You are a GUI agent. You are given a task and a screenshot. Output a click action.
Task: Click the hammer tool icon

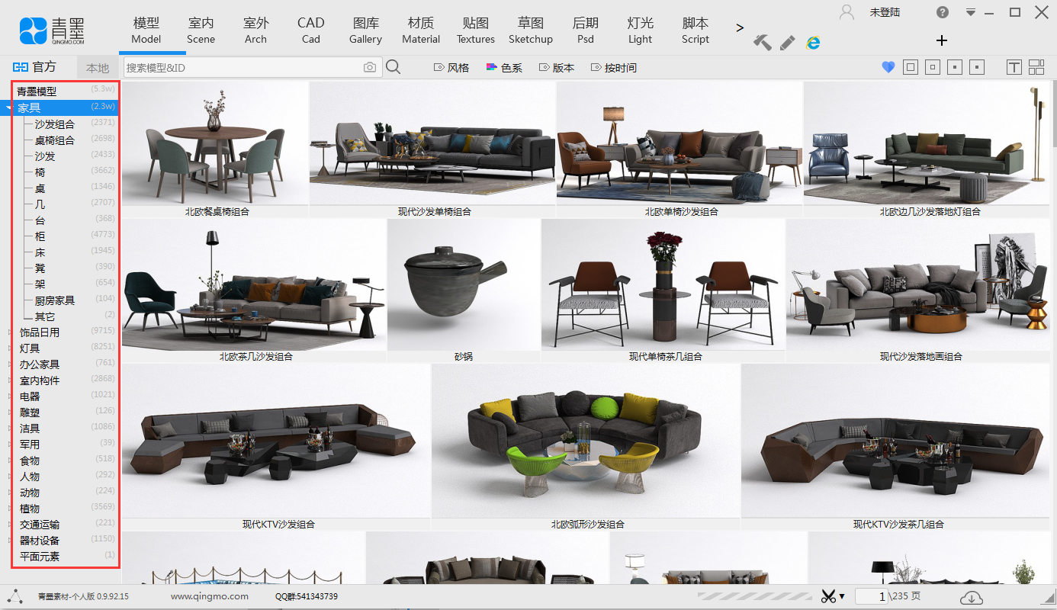763,43
